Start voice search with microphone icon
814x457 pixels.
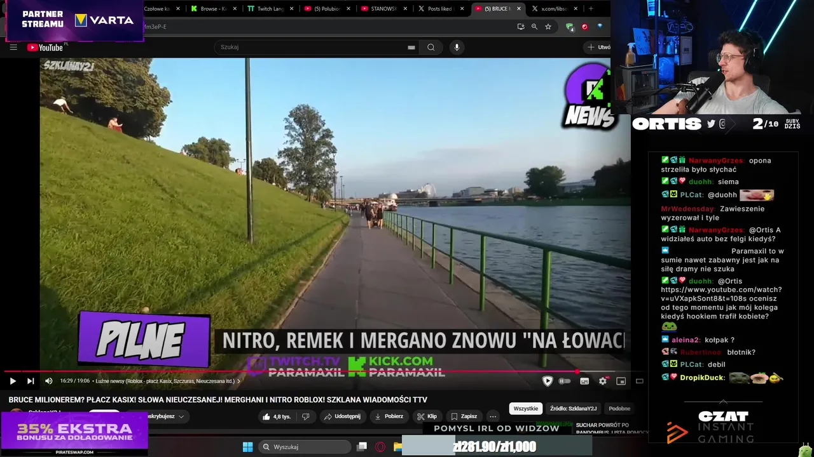[456, 47]
